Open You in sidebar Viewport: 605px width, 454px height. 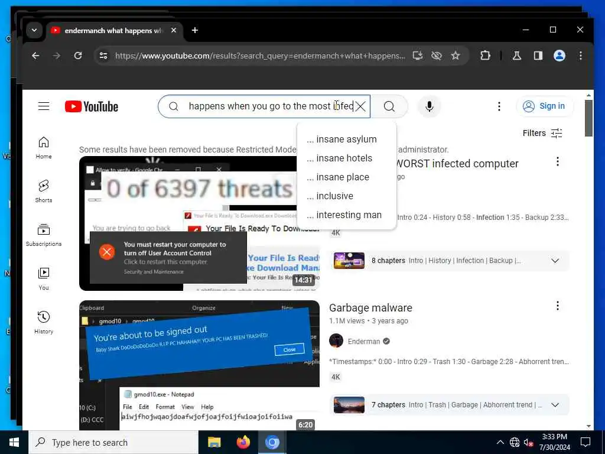point(44,279)
